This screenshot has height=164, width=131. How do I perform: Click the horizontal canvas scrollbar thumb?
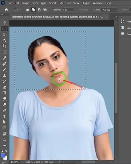click(88, 162)
